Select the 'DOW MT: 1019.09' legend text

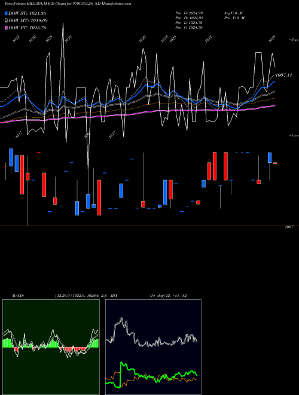[x=28, y=20]
